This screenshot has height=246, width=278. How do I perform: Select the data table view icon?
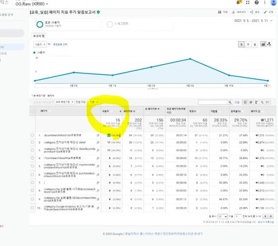[x=245, y=102]
